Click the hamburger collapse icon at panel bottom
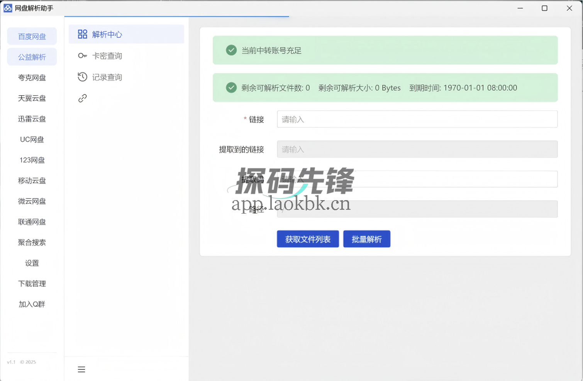This screenshot has width=583, height=381. [81, 369]
